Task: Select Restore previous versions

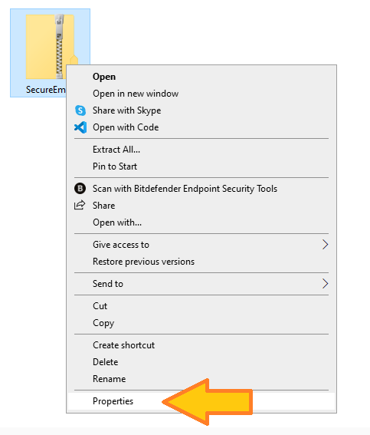Action: [143, 262]
